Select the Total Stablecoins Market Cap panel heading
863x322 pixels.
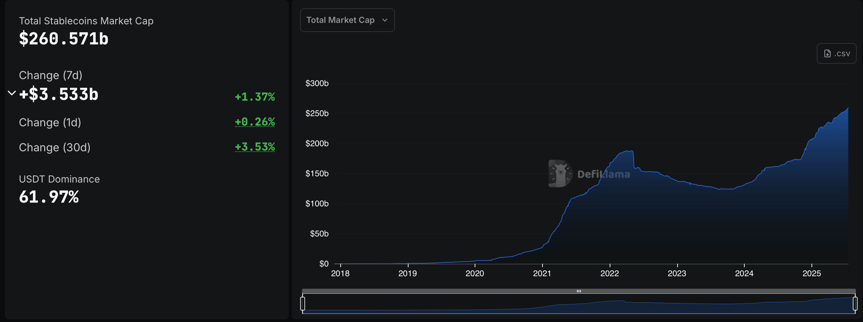coord(86,21)
